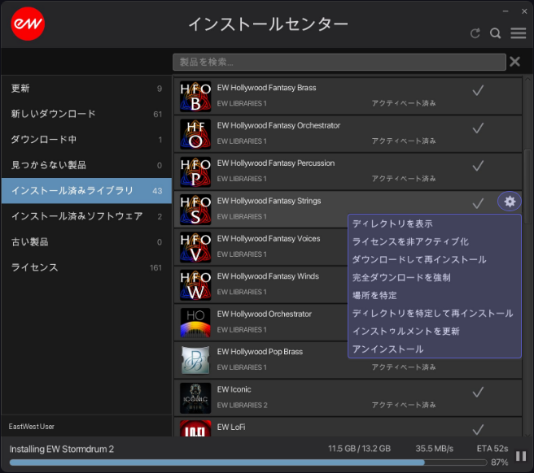534x473 pixels.
Task: Pause the Stormdrum 2 installation
Action: pos(521,456)
